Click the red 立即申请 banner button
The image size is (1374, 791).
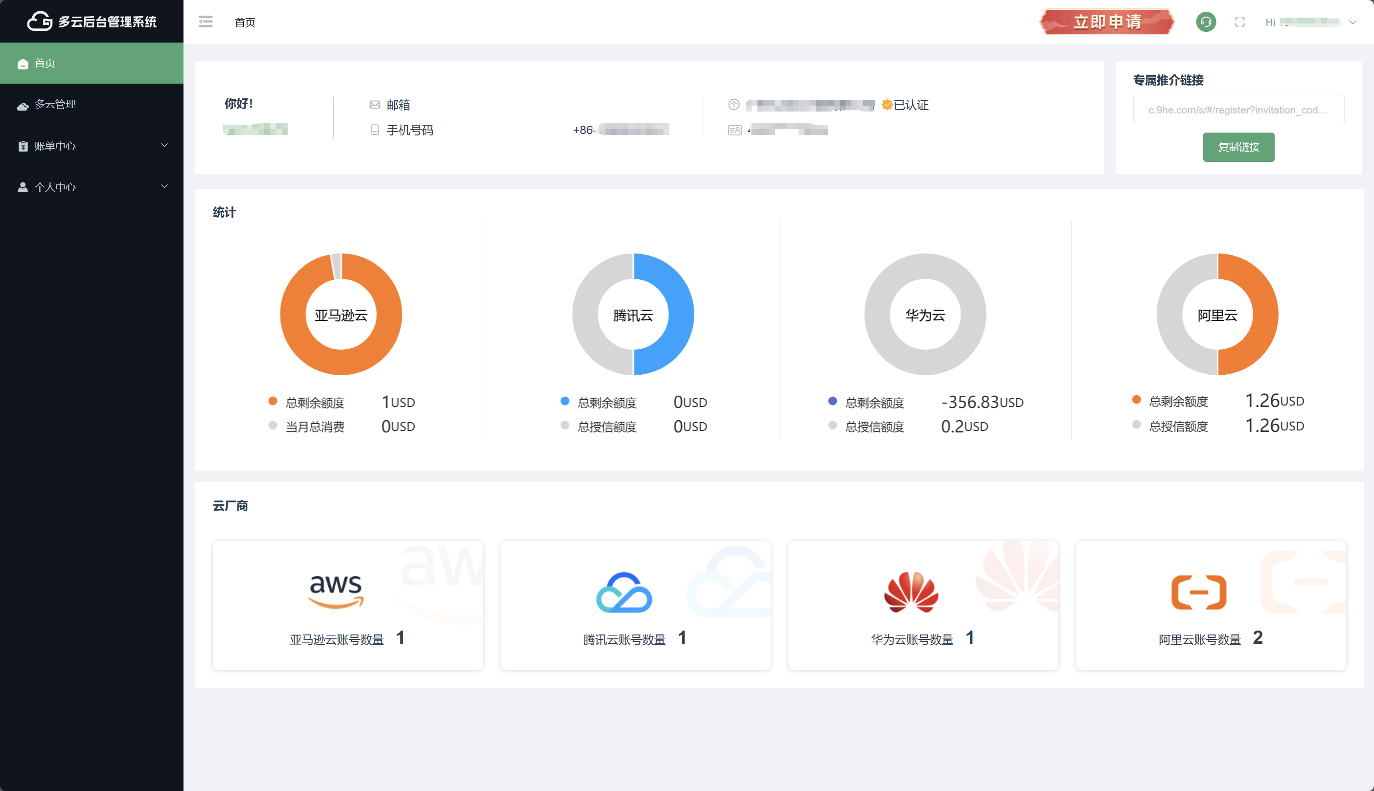coord(1107,22)
